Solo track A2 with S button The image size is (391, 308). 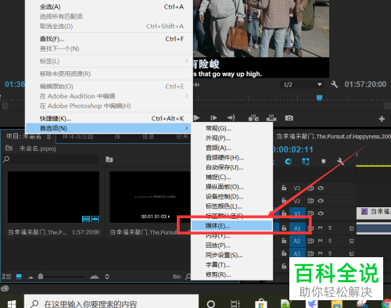(330, 241)
